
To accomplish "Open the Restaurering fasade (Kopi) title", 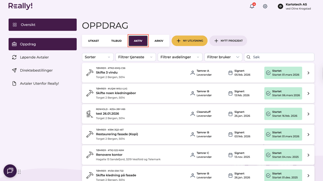I will [x=117, y=134].
